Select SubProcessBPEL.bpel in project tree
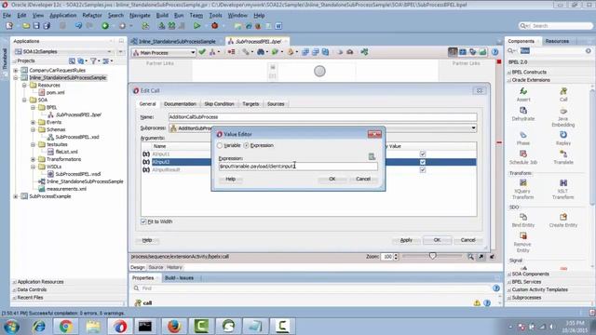 pos(78,114)
